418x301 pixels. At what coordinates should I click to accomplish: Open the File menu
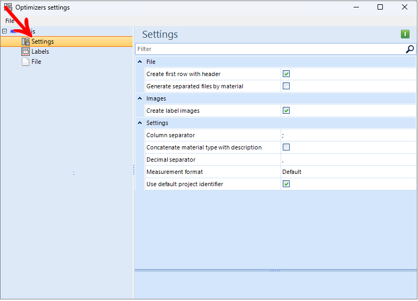[10, 21]
